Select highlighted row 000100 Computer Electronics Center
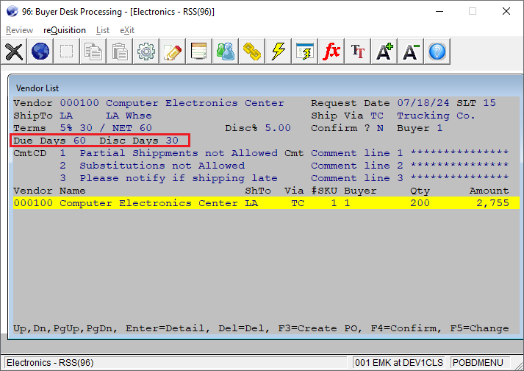 tap(266, 203)
